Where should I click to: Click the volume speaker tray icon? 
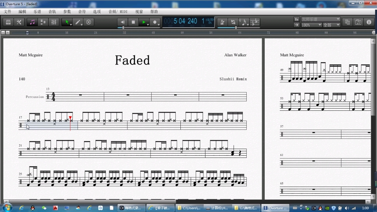[x=347, y=208]
